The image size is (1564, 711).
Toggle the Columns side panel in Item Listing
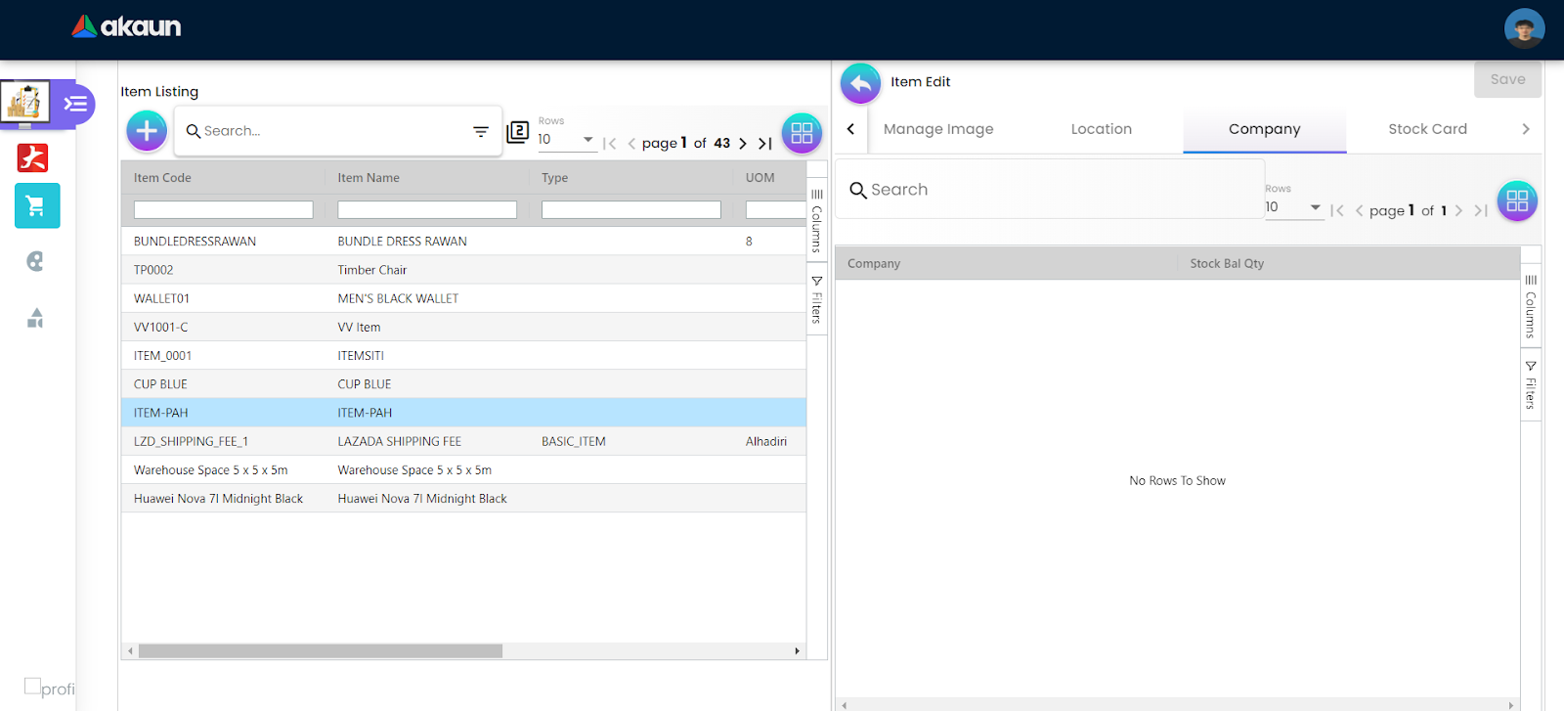(x=817, y=220)
